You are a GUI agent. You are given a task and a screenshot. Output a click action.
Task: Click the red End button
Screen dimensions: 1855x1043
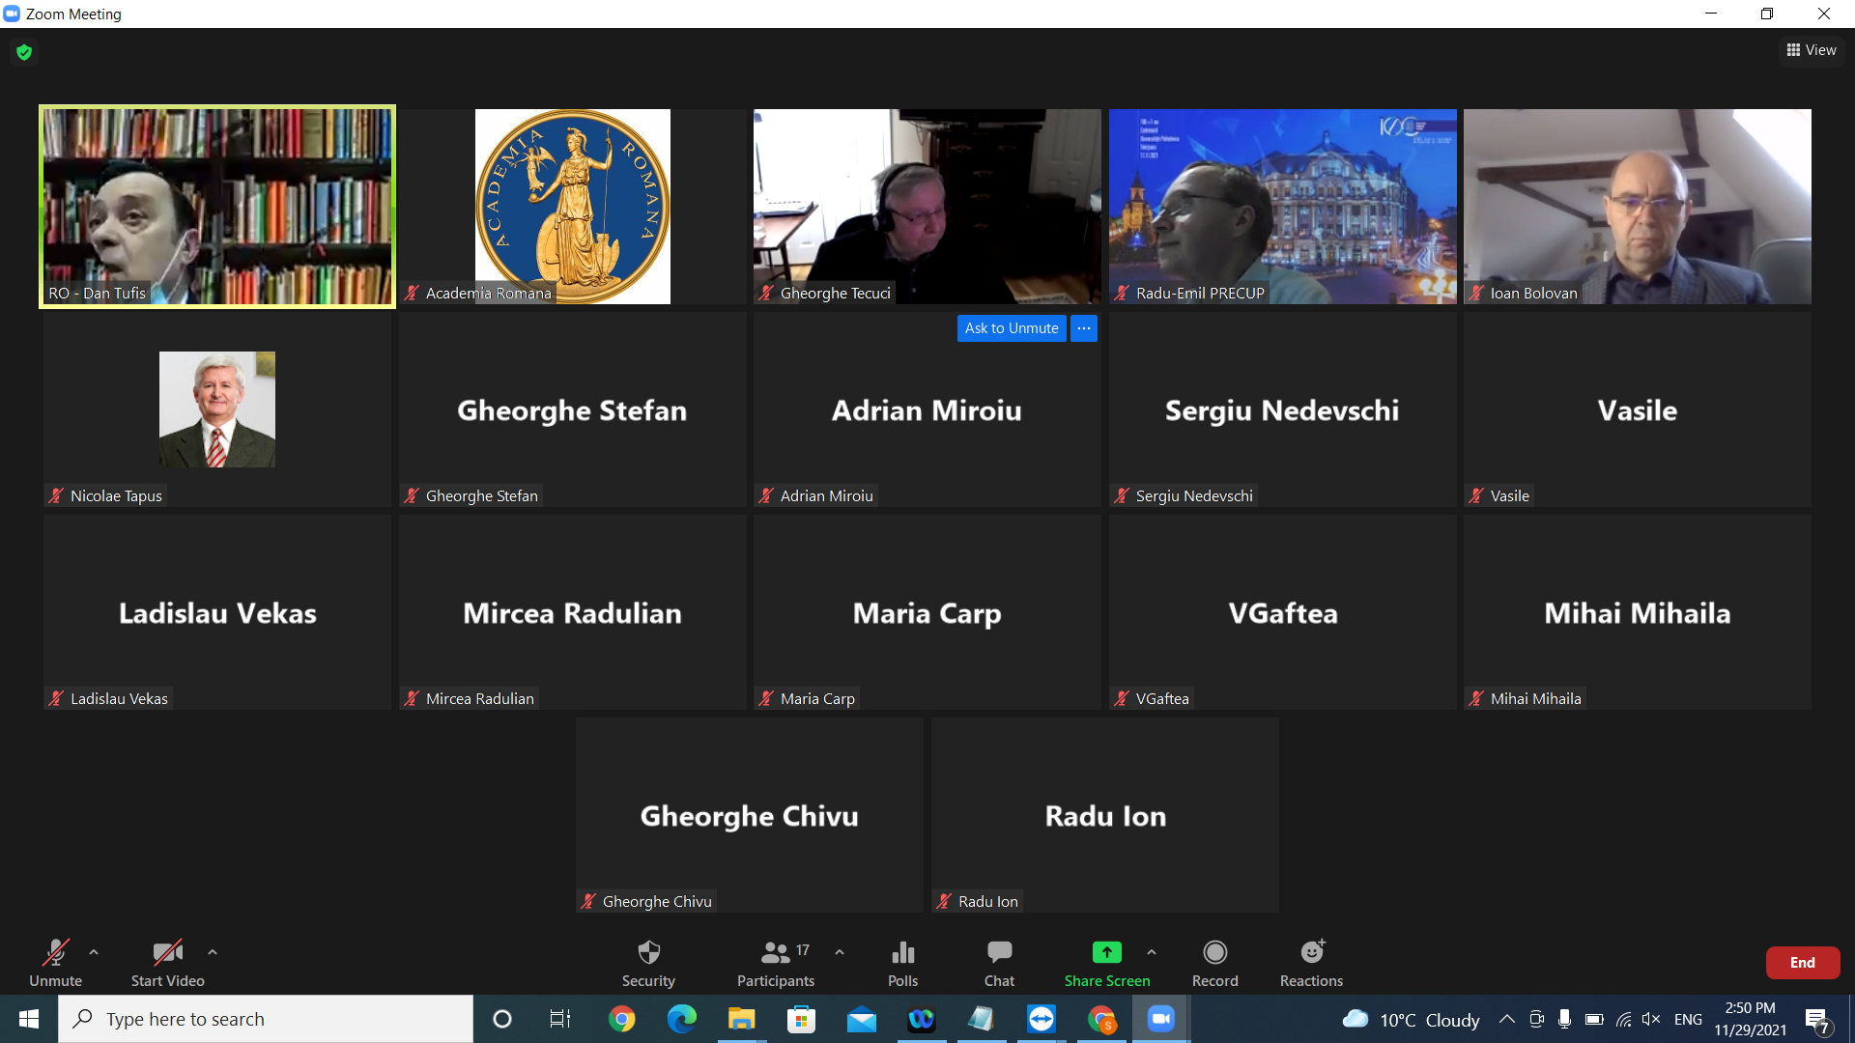point(1802,962)
